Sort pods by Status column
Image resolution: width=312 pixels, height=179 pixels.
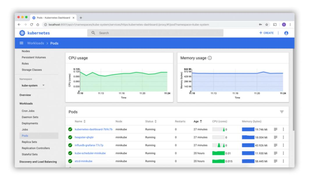pyautogui.click(x=151, y=121)
